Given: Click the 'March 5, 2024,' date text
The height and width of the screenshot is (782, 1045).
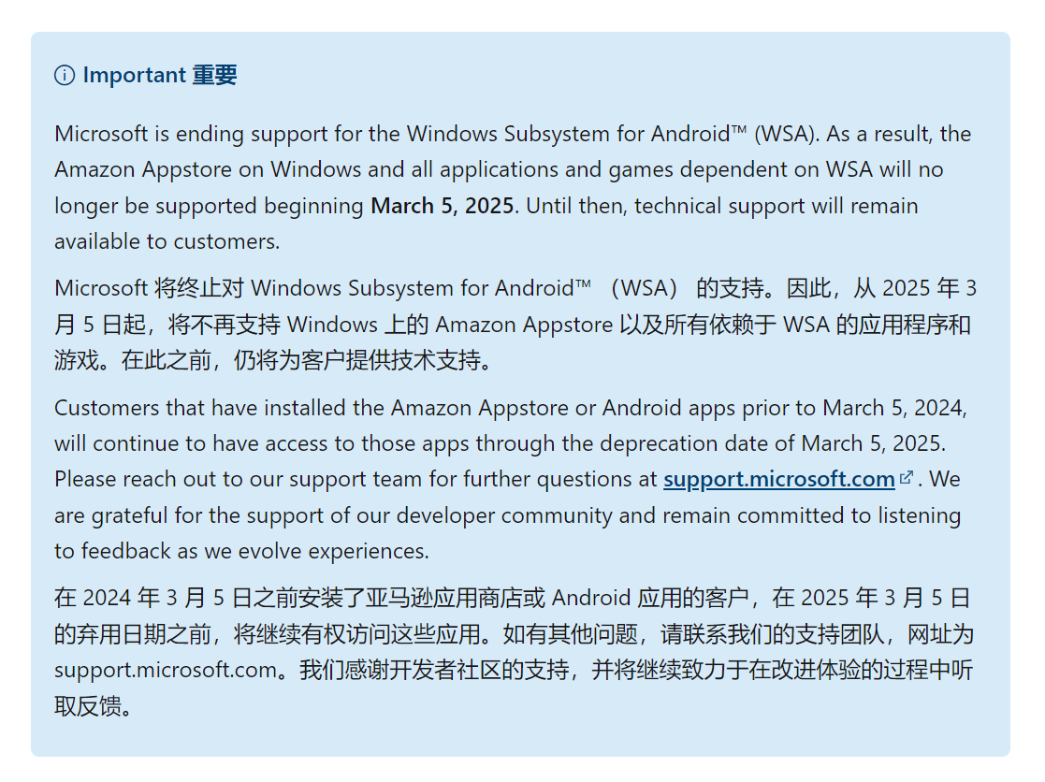Looking at the screenshot, I should (x=895, y=408).
